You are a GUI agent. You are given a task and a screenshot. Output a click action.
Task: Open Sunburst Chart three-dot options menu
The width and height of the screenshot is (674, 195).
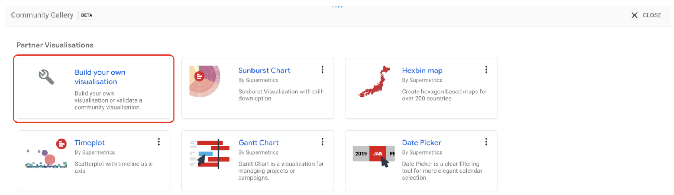click(322, 70)
